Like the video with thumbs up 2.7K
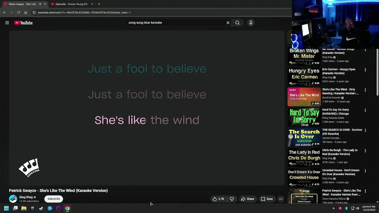379x213 pixels. point(218,199)
